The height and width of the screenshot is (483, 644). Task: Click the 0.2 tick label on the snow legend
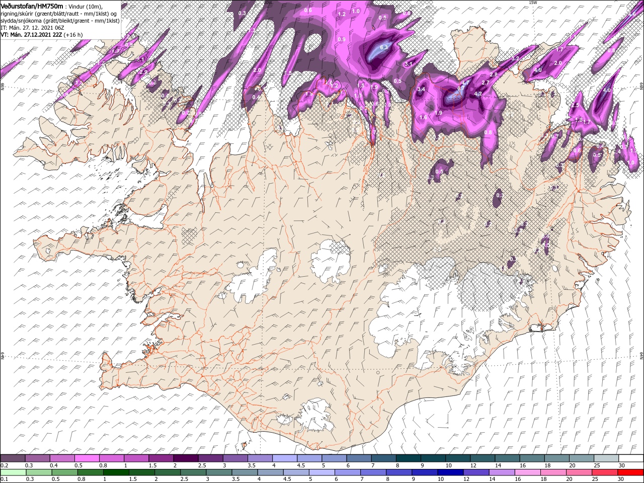pos(5,465)
